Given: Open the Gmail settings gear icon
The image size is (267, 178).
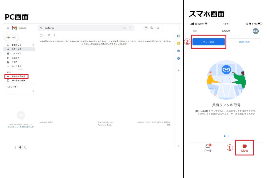Looking at the screenshot, I should [x=152, y=28].
